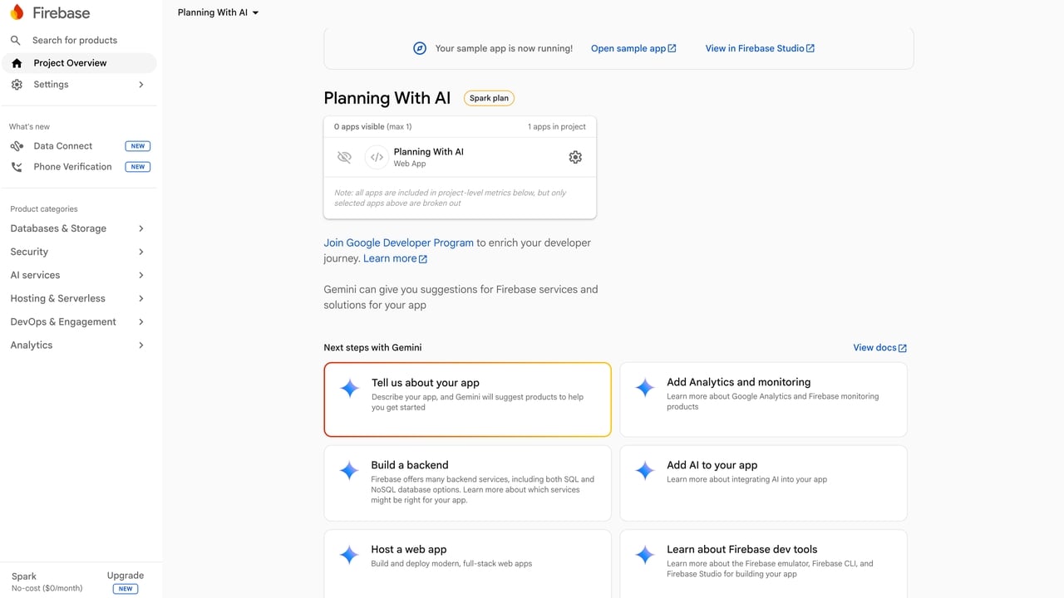Click the Project Overview home icon
This screenshot has height=598, width=1064.
17,63
